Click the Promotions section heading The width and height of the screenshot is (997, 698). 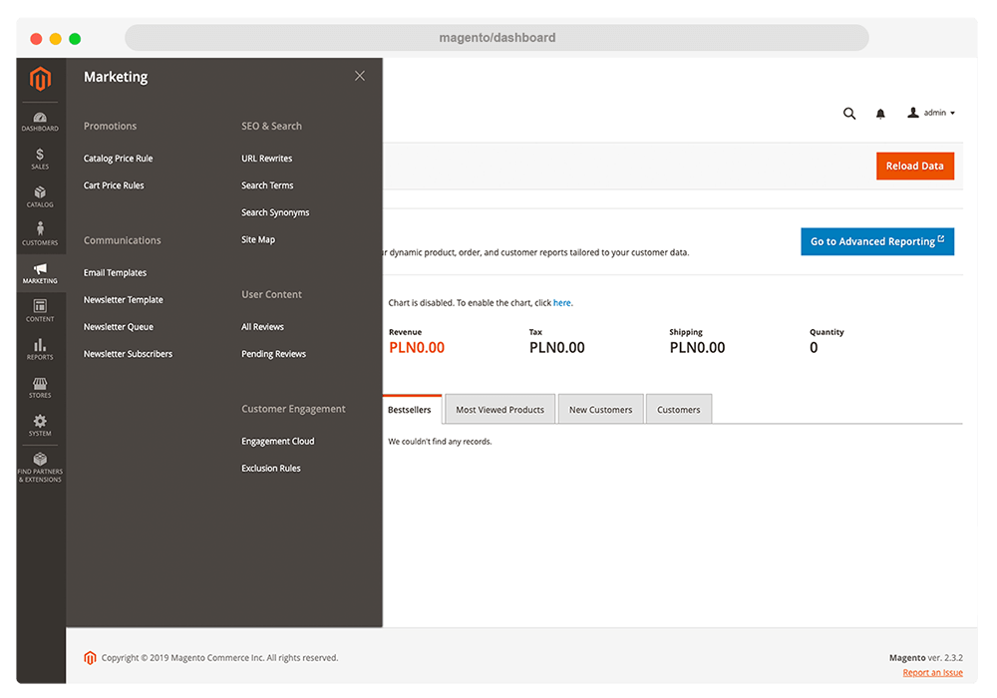pos(110,126)
